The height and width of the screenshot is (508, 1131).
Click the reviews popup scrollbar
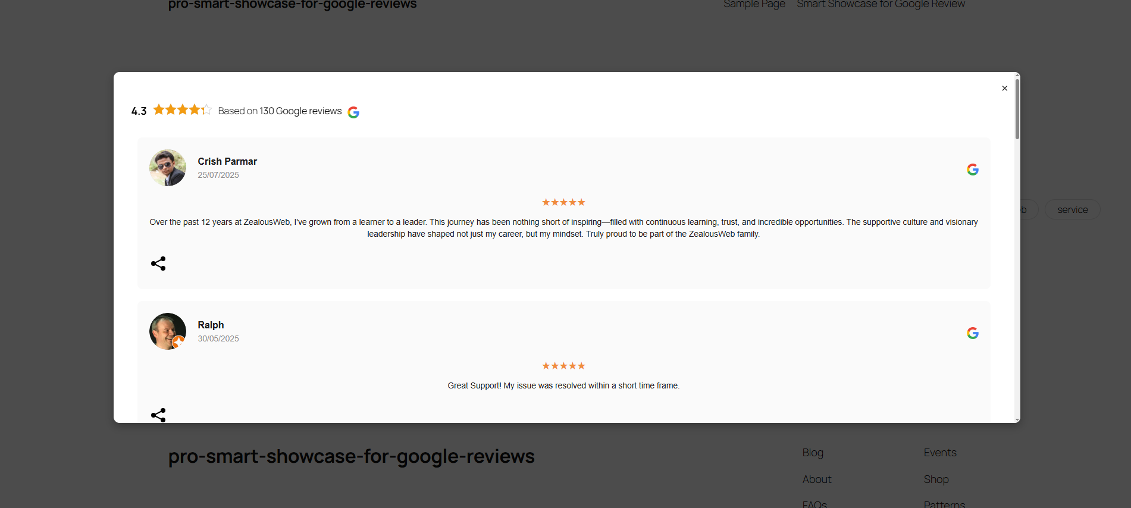click(1017, 110)
